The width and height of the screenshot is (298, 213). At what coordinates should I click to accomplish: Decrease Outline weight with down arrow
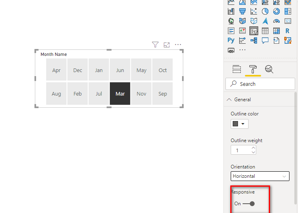click(x=253, y=152)
